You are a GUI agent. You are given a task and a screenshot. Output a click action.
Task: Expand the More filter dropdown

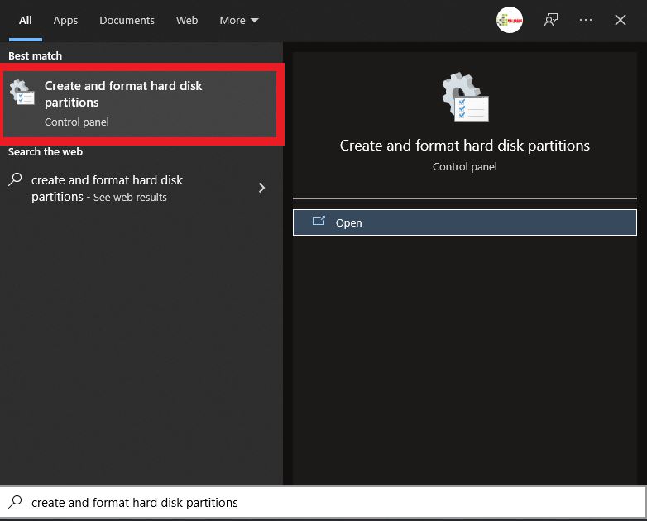[x=239, y=21]
